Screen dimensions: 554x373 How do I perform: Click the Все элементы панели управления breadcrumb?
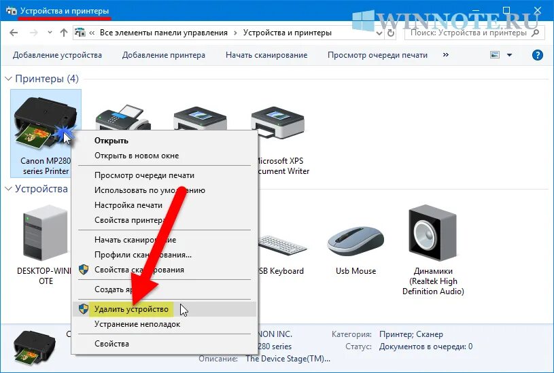(164, 33)
